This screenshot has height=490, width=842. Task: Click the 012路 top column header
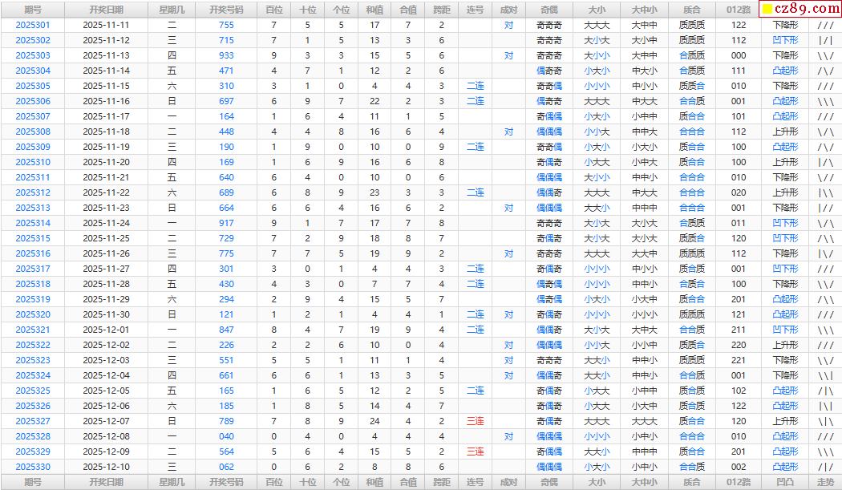pos(739,10)
